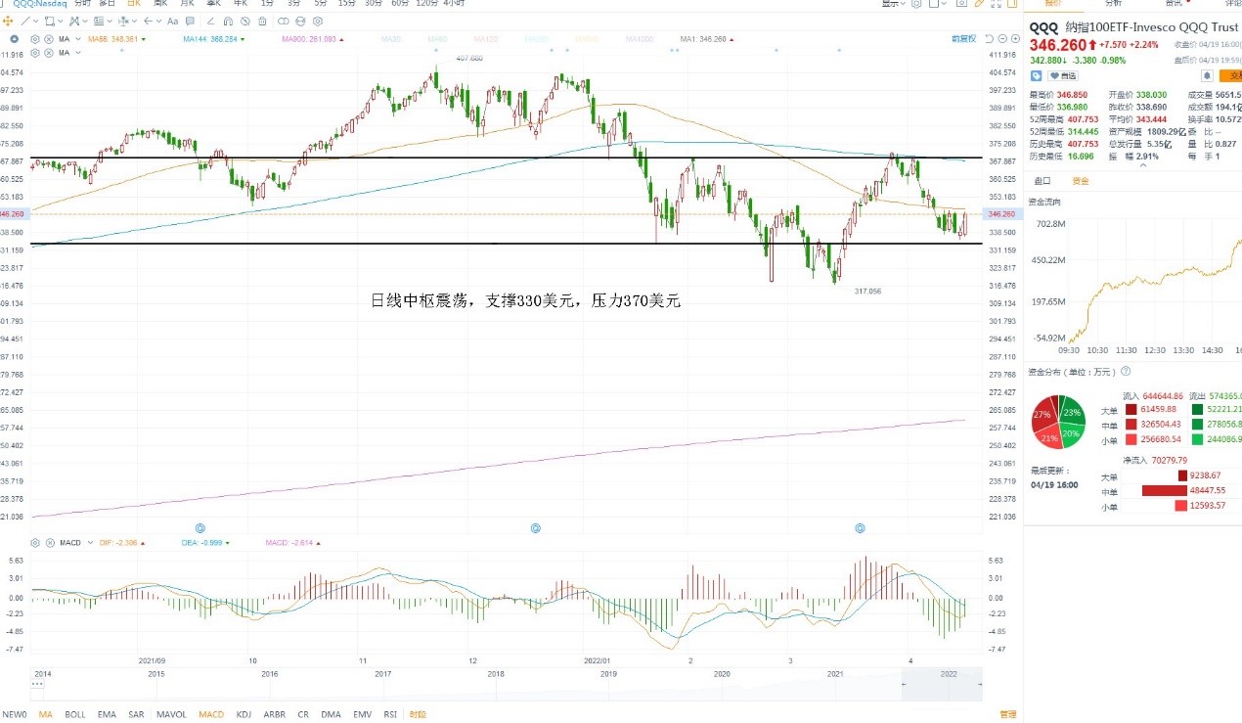Expand the rectangle tool dropdown arrow
The height and width of the screenshot is (723, 1242).
pos(61,22)
